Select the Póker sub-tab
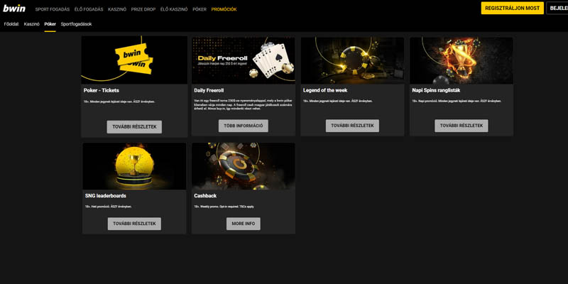Screen dimensions: 568x284 tap(50, 24)
